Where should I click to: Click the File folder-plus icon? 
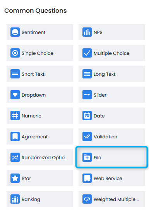click(87, 157)
